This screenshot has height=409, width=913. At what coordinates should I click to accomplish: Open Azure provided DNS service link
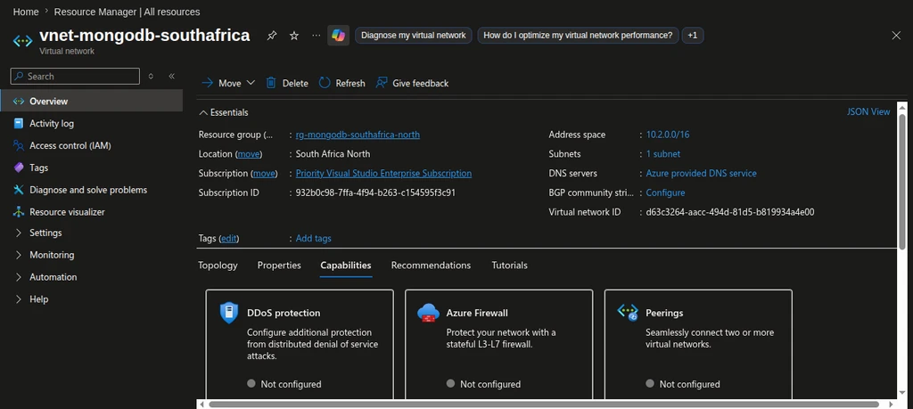[702, 174]
